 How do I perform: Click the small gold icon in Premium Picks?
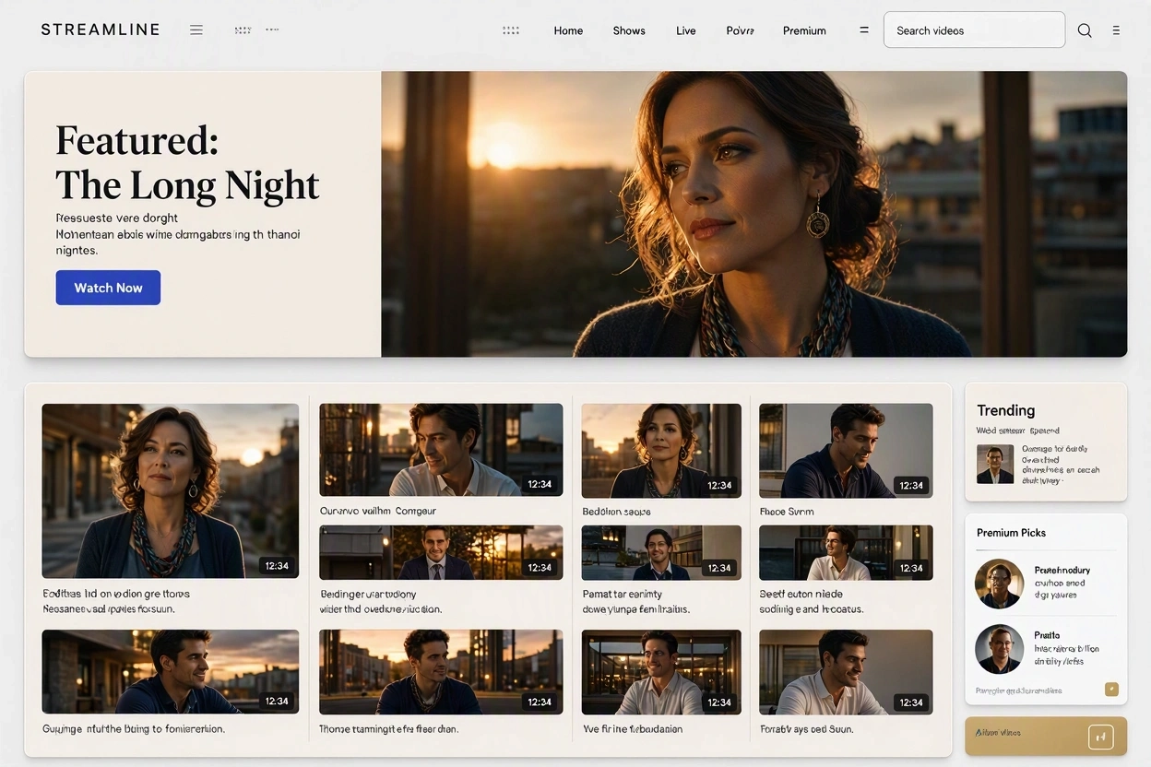1111,689
